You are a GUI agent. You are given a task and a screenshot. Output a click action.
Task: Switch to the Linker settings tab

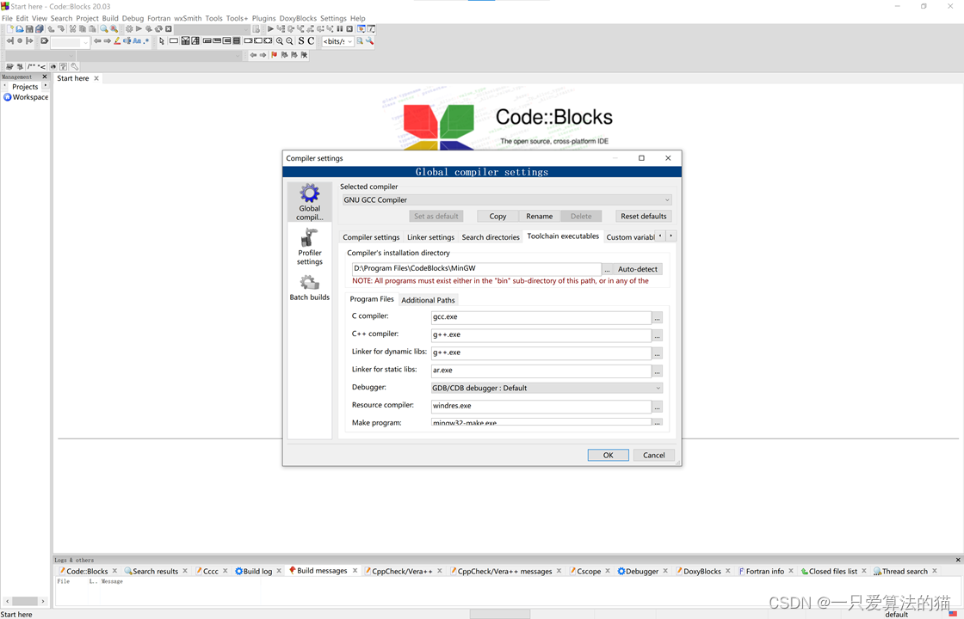[430, 237]
